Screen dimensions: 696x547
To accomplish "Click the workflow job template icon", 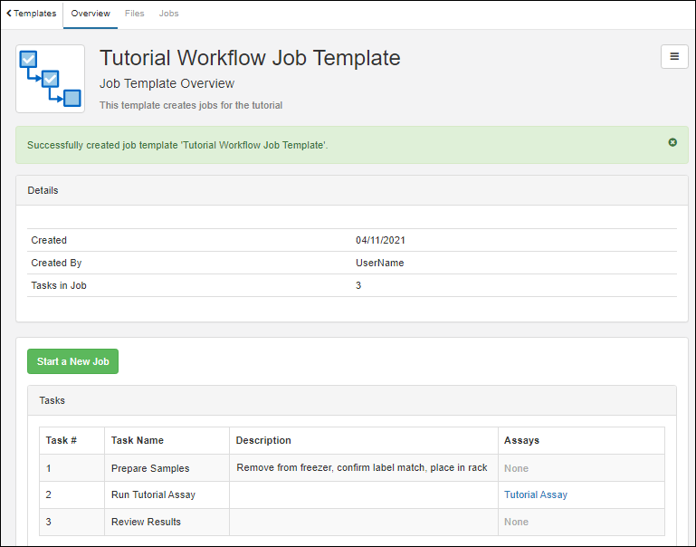I will 51,79.
